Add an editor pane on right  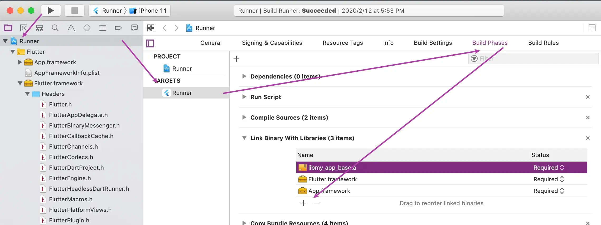(x=592, y=28)
